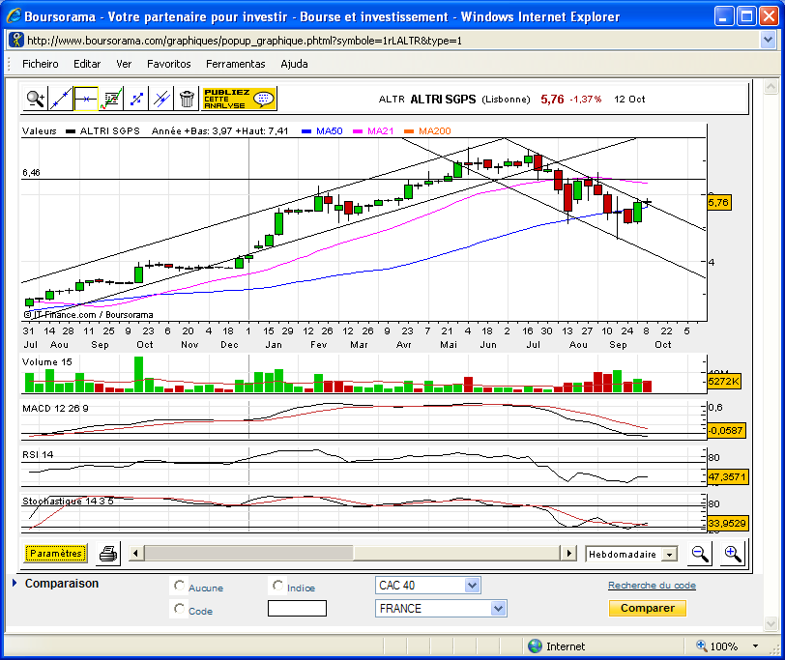Click the Volume 15 label
The image size is (785, 660).
47,361
